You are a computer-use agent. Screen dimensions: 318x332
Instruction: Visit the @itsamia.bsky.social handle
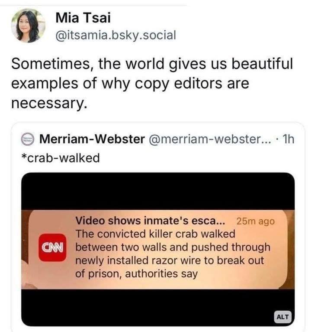tap(116, 35)
